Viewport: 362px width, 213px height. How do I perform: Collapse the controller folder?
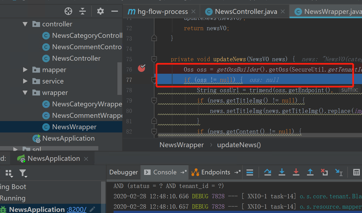pos(25,24)
